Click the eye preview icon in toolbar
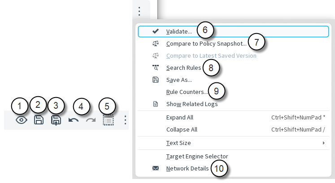Viewport: 335px width, 183px height. (x=21, y=120)
